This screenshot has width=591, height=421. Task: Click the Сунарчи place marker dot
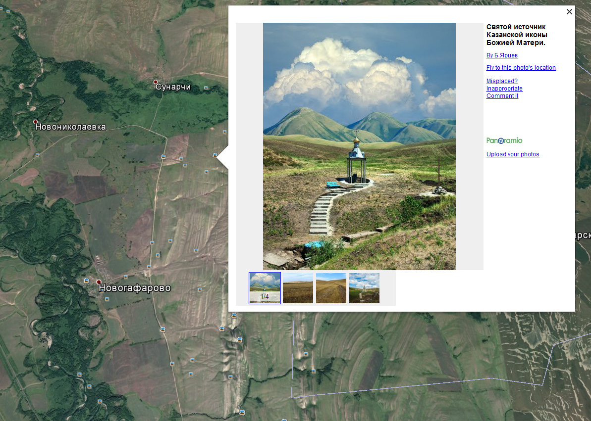[x=156, y=82]
